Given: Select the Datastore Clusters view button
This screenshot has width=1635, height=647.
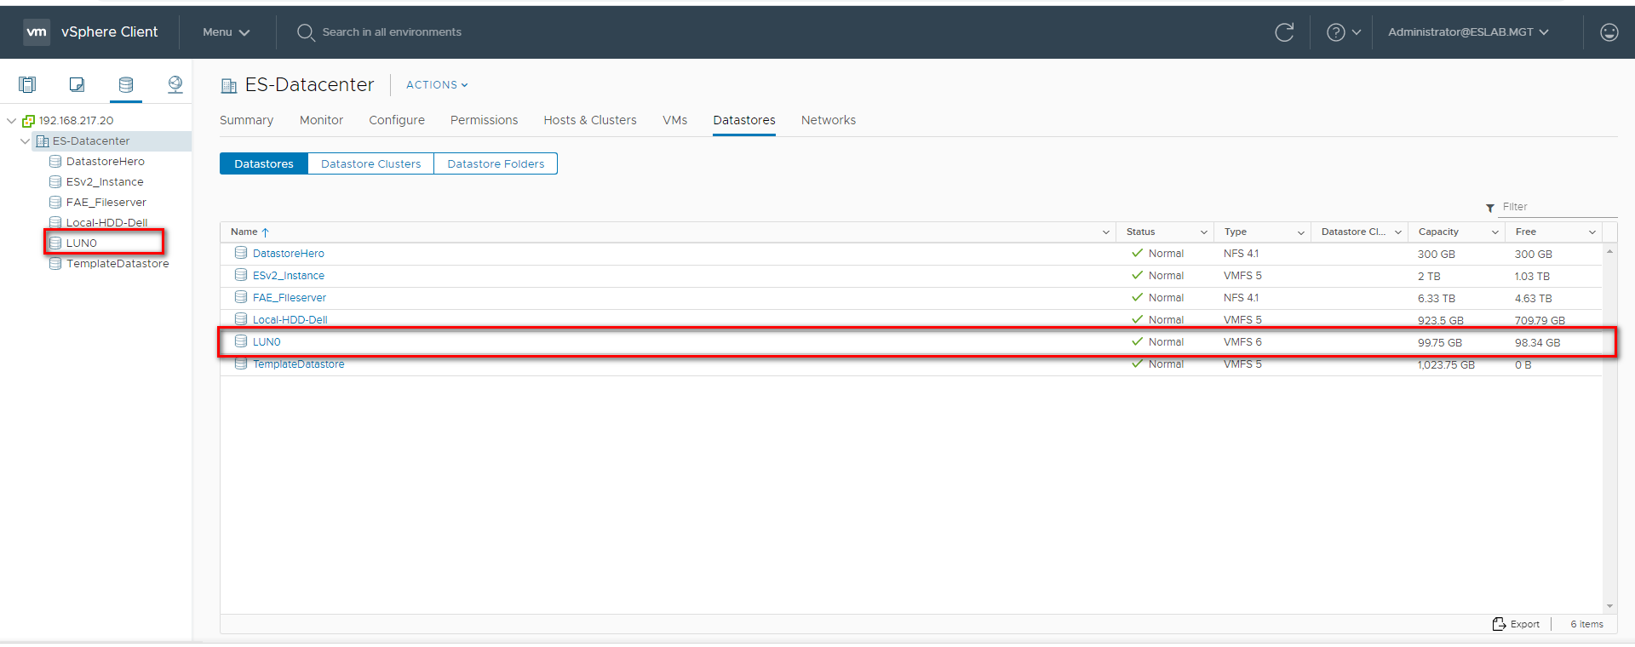Looking at the screenshot, I should (370, 163).
